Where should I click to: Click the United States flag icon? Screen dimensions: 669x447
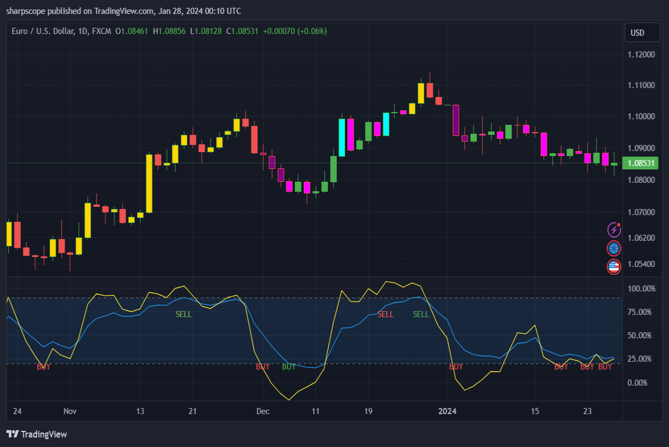pos(614,267)
